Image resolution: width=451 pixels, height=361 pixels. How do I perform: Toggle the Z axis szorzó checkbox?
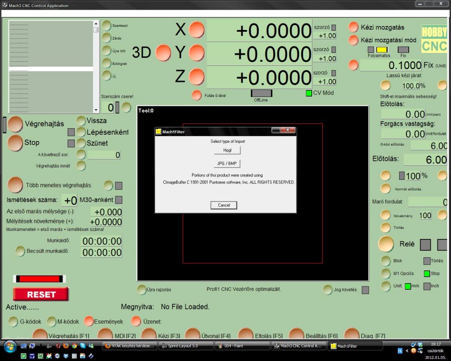(x=334, y=73)
